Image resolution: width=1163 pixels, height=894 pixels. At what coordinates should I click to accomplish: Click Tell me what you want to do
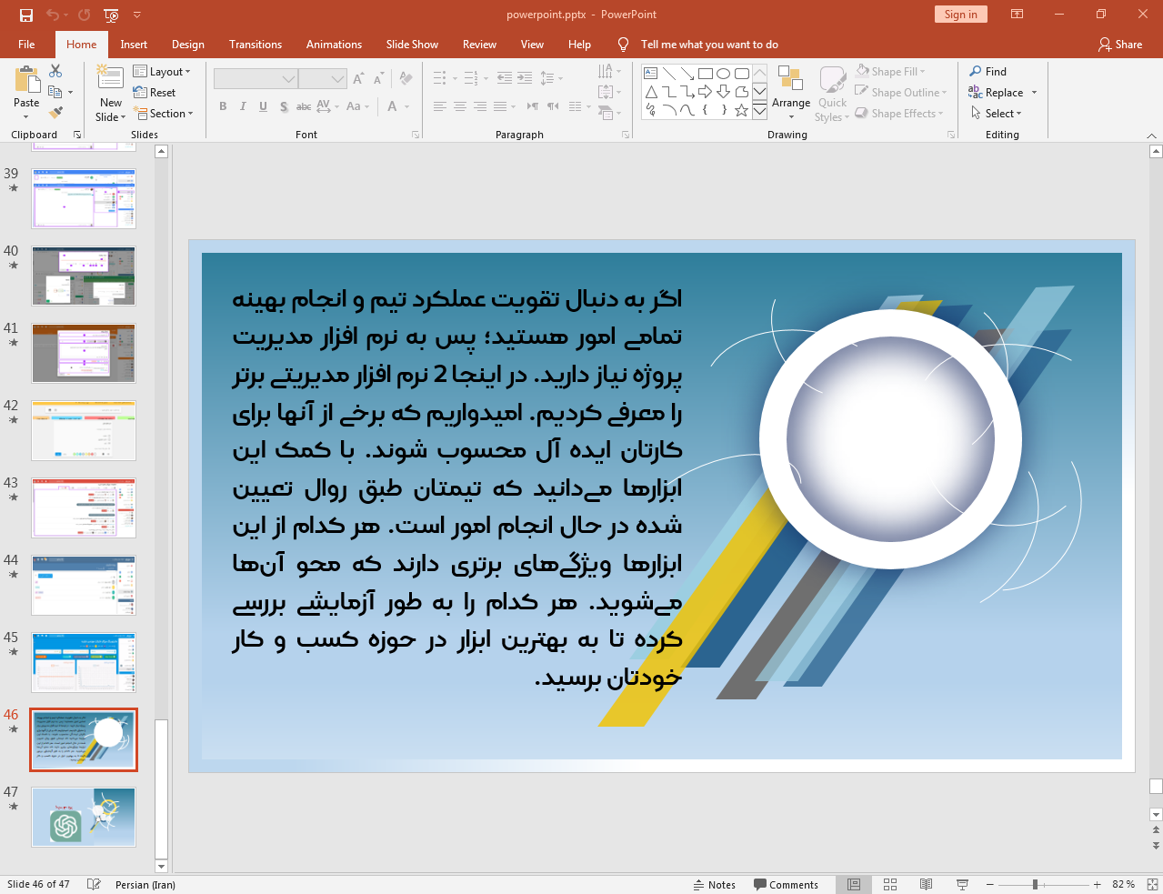pos(709,44)
